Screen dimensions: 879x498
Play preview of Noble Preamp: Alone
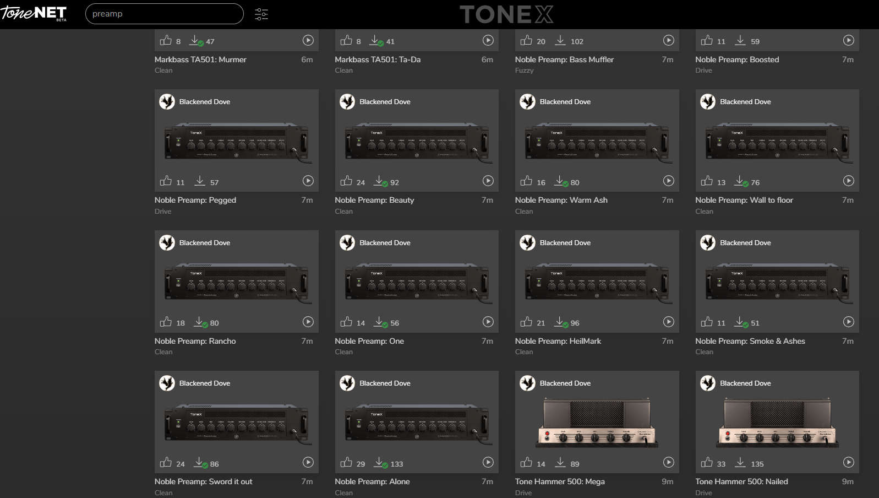point(488,462)
